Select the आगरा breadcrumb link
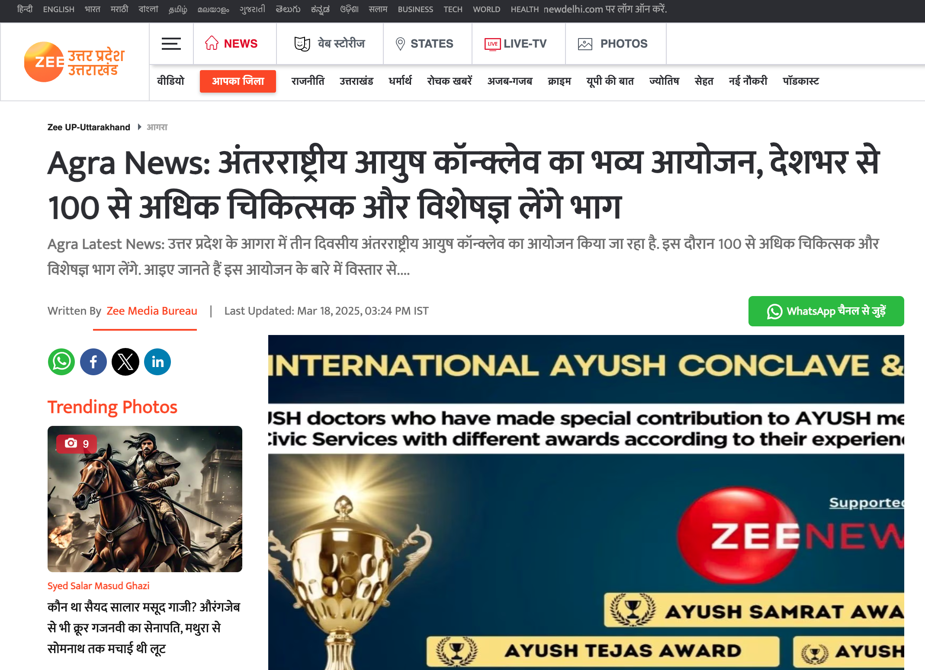 (157, 127)
